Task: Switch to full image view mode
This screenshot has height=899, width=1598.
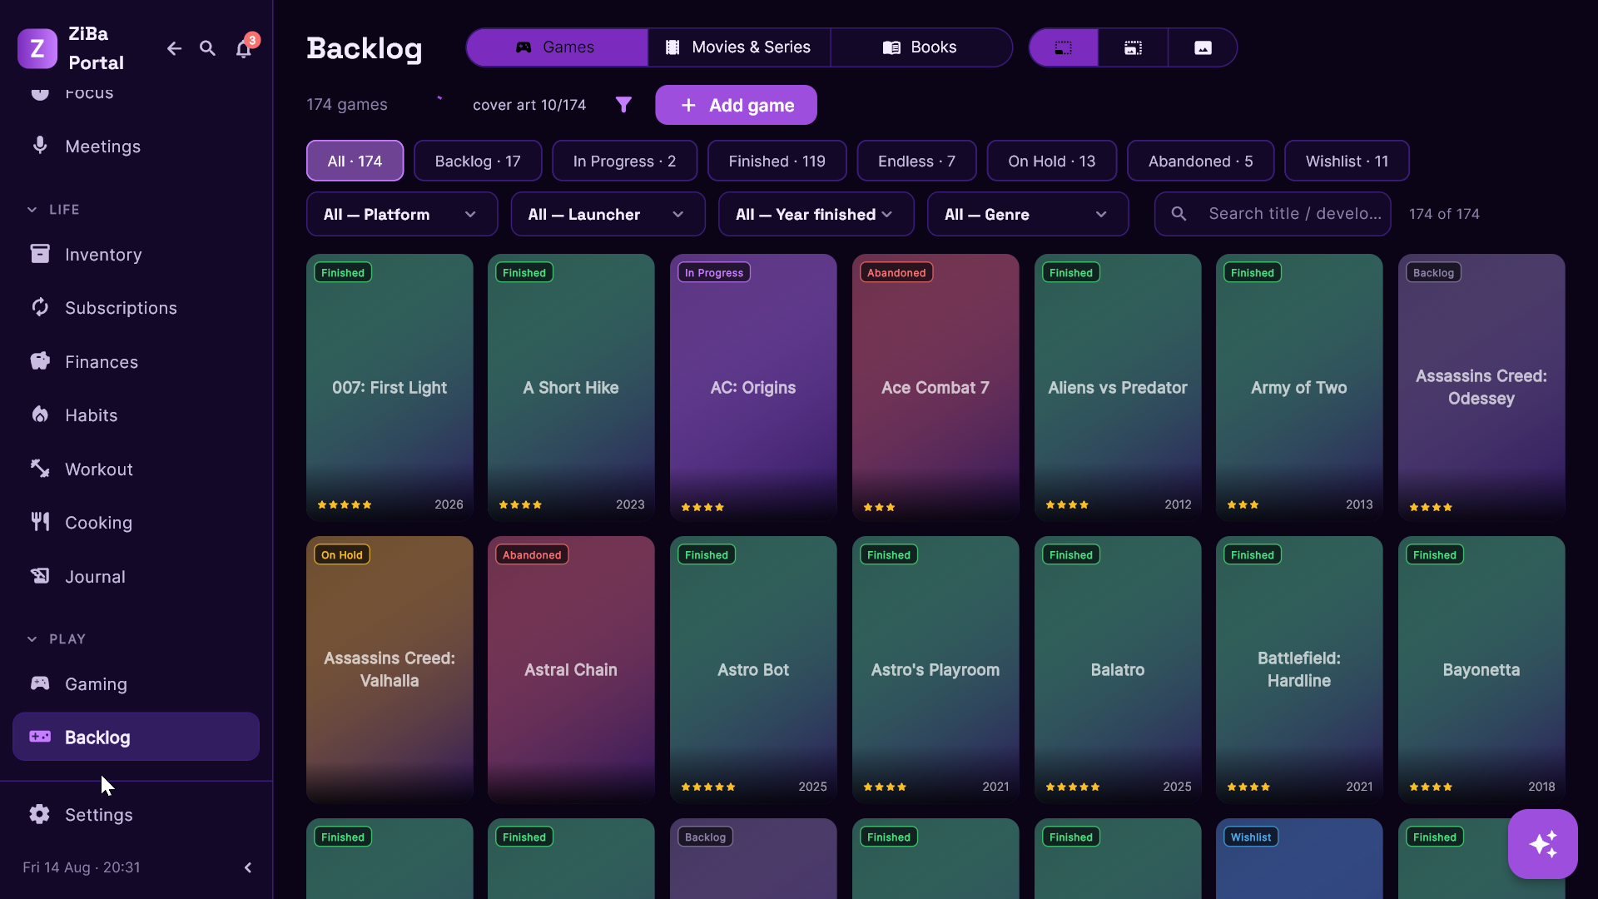Action: coord(1203,47)
